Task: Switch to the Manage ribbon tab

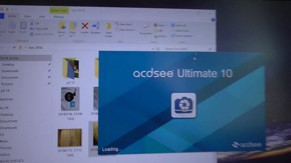Action: coord(59,17)
